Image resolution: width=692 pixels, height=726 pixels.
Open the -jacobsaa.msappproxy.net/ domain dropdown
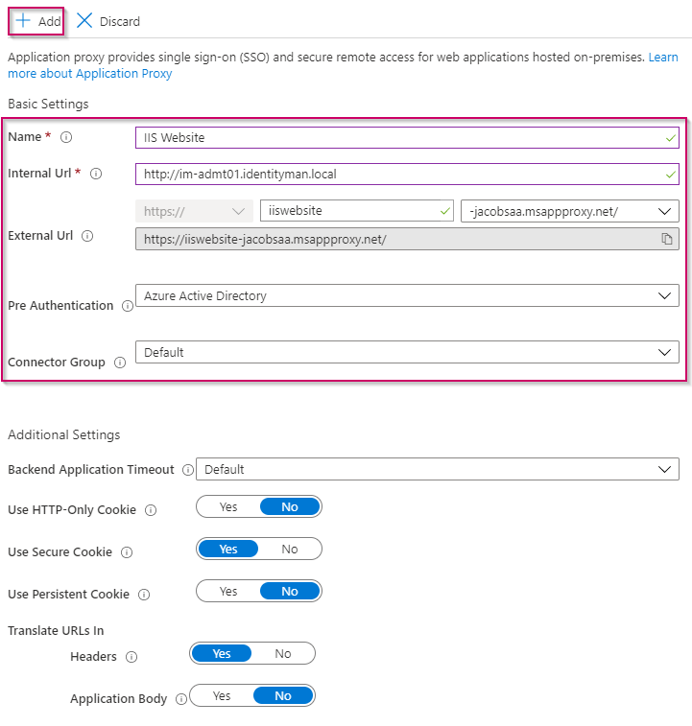tap(569, 211)
